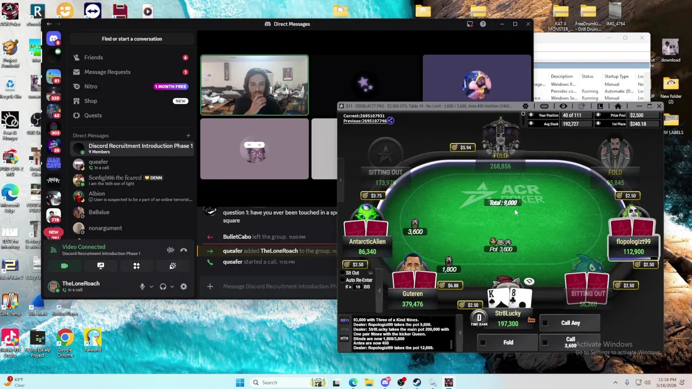Open Discord inbox icon in title bar
The width and height of the screenshot is (692, 389).
470,24
